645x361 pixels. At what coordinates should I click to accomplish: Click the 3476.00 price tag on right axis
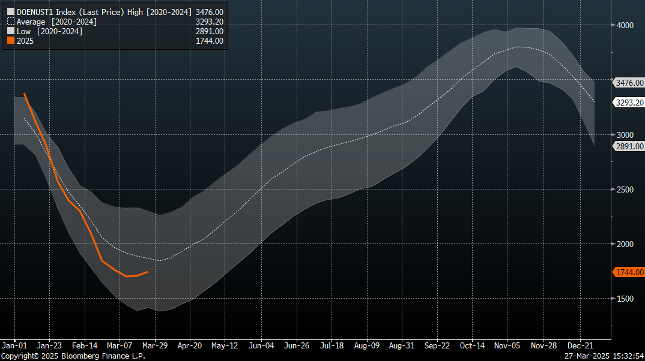[629, 83]
